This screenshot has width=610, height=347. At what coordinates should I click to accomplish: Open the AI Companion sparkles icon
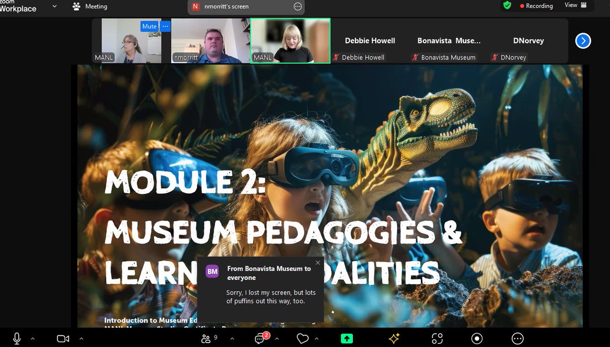394,338
